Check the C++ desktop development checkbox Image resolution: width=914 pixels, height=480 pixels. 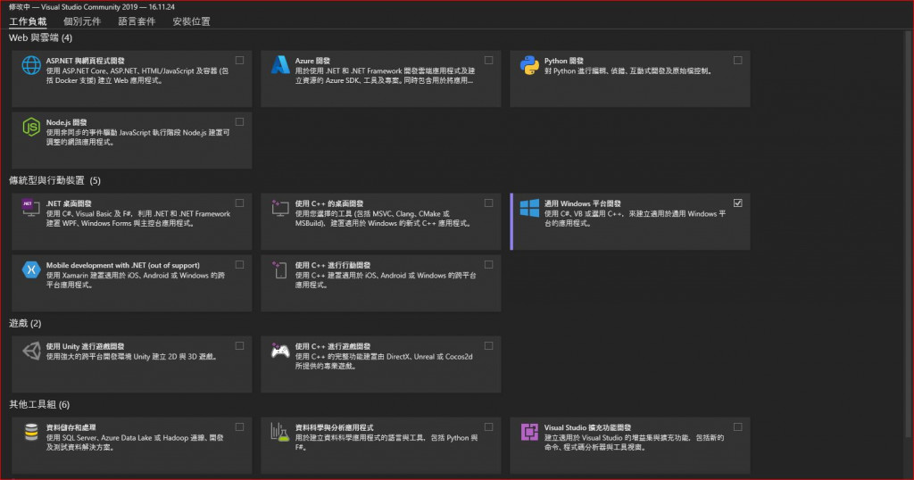coord(488,203)
